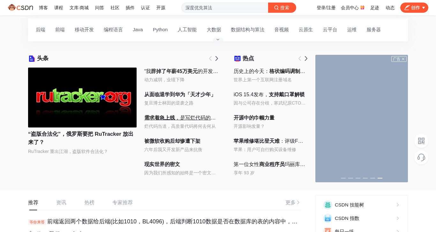This screenshot has width=436, height=232.
Task: Select the 音视频 category
Action: point(282,30)
